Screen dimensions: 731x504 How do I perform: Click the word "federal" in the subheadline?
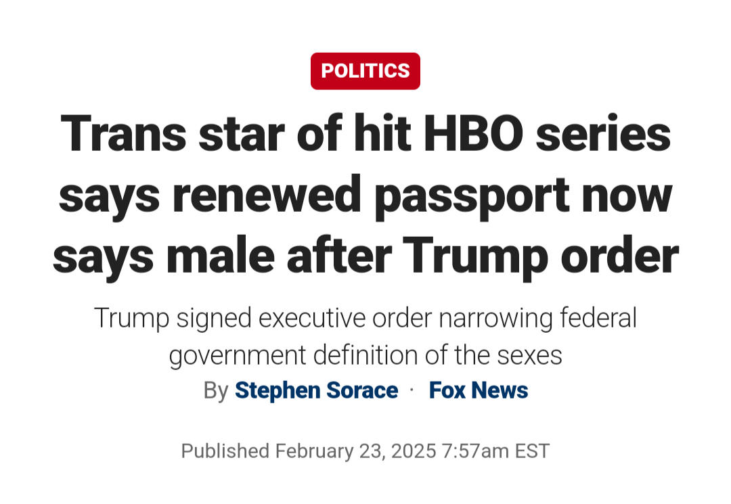pos(598,318)
